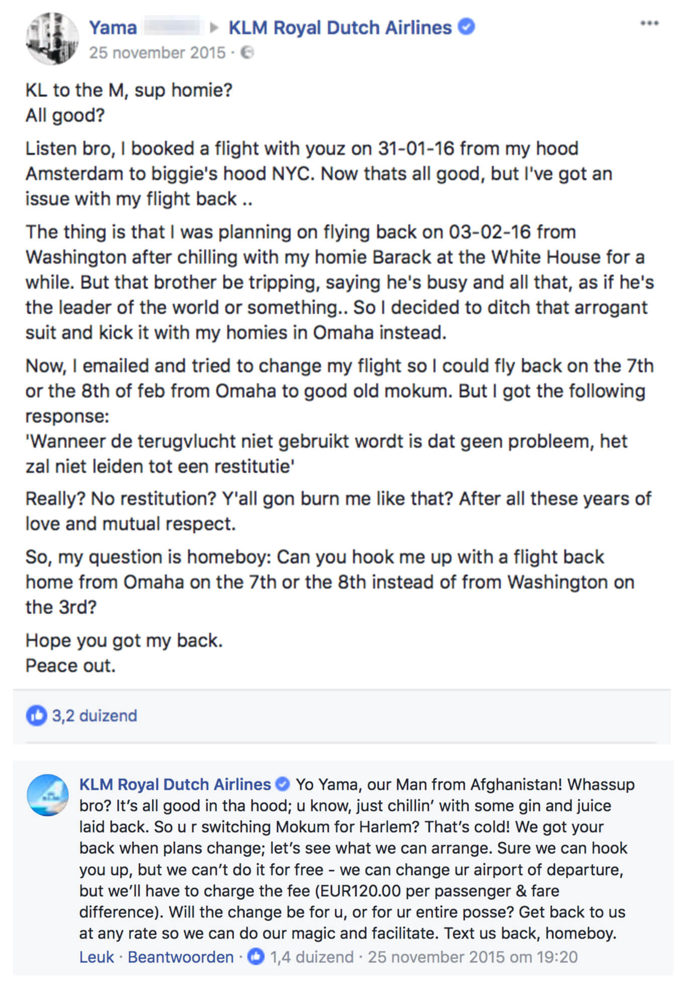Viewport: 686px width, 988px height.
Task: Click Yama's profile picture
Action: pyautogui.click(x=52, y=39)
